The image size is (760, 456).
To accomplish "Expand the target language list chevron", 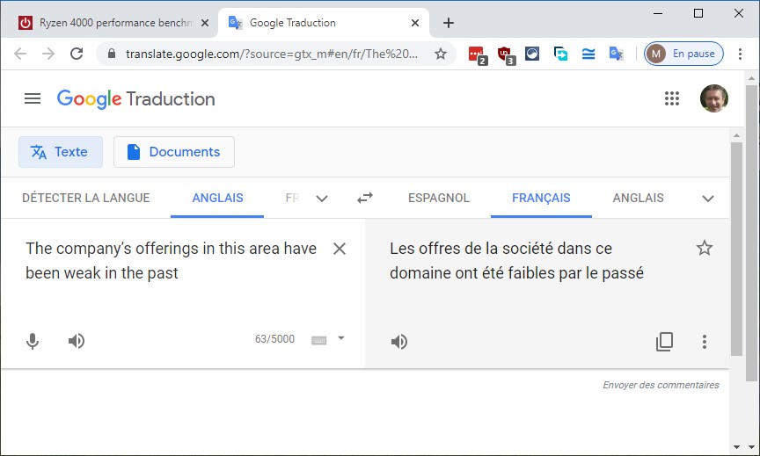I will [707, 199].
